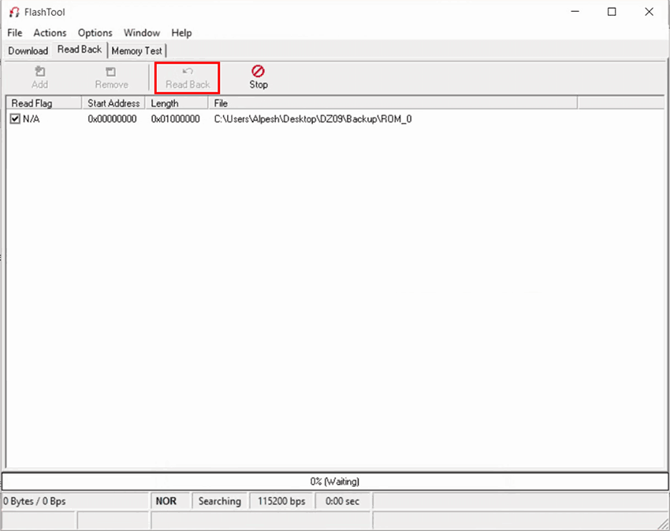Click the 0:00 sec timer status
Viewport: 670px width, 531px height.
[342, 501]
